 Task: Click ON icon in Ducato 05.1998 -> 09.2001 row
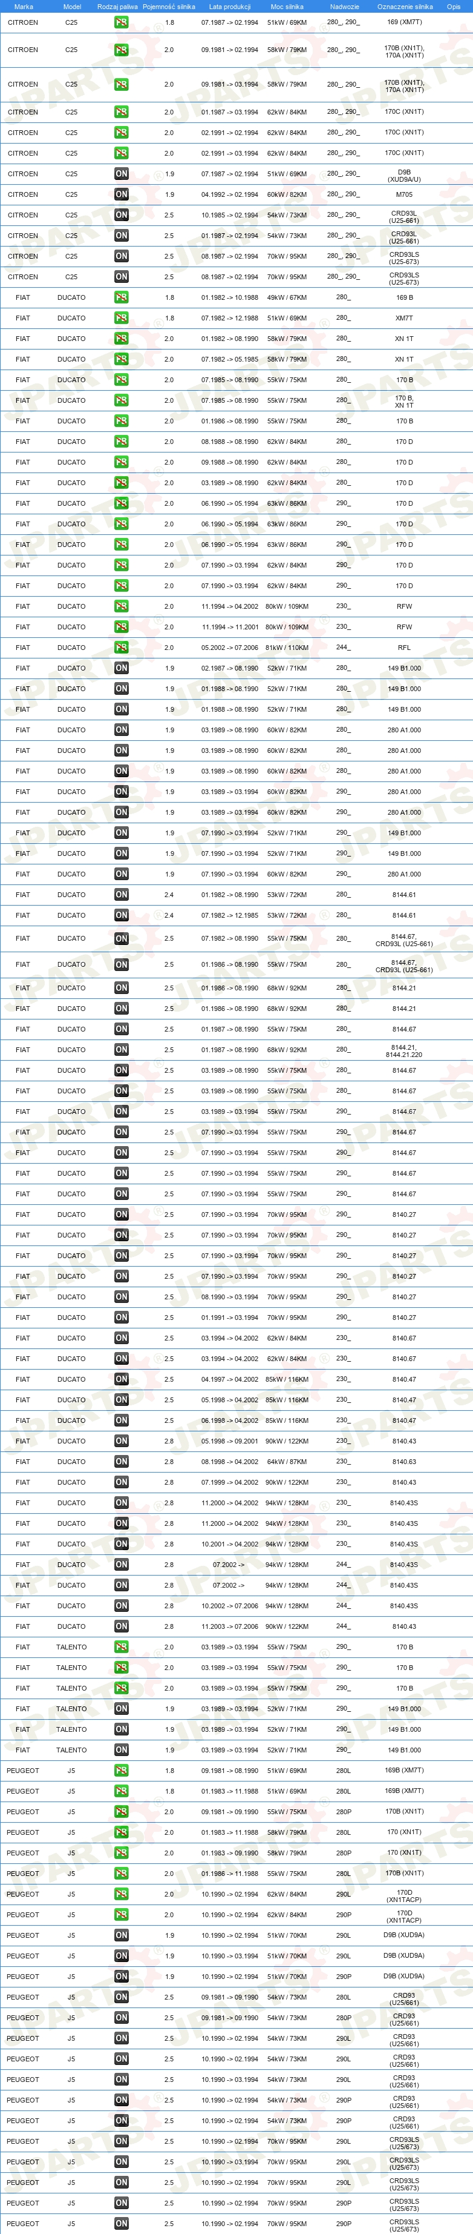click(x=122, y=1441)
